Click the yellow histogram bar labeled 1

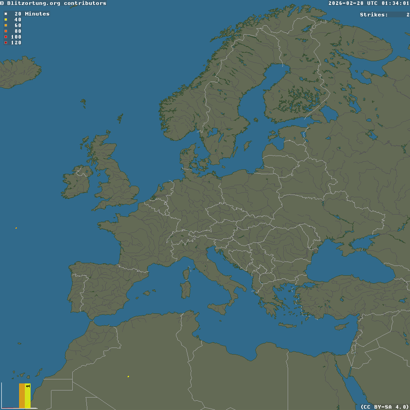point(27,396)
